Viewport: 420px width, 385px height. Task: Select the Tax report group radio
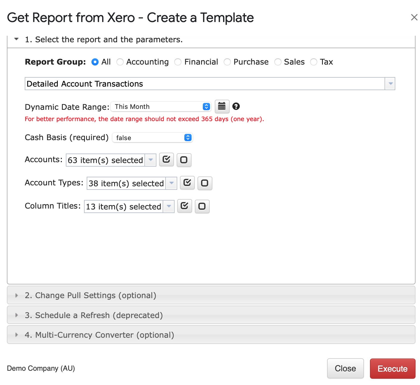click(x=314, y=62)
